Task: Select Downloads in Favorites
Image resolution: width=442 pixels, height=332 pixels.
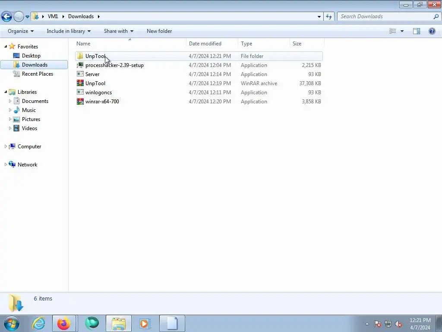Action: tap(35, 65)
